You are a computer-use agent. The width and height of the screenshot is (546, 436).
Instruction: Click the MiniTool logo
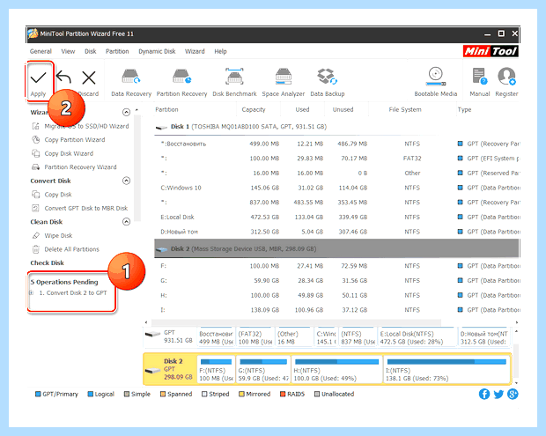[491, 51]
